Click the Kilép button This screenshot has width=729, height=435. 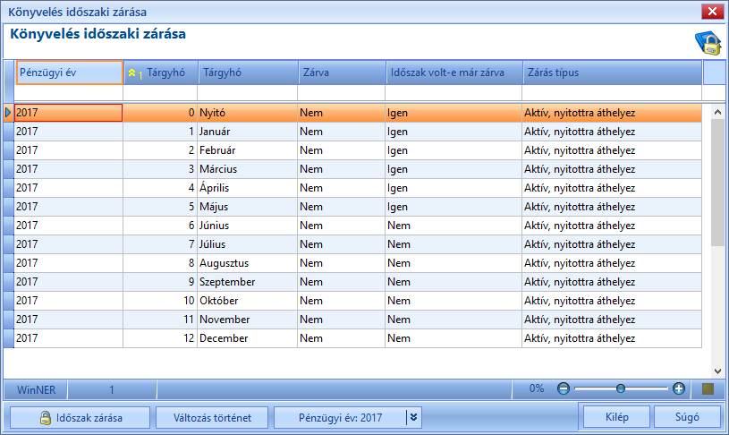pyautogui.click(x=617, y=417)
